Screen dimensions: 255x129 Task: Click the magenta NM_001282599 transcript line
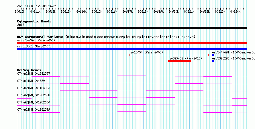pos(132,112)
